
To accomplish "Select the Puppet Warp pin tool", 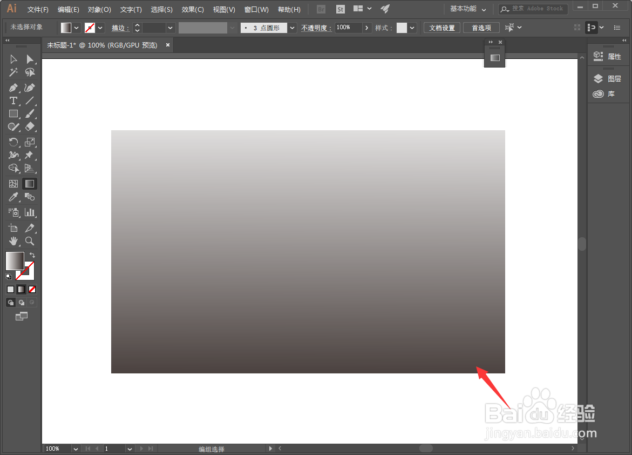I will click(x=29, y=155).
